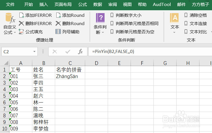The image size is (212, 133).
Task: Open the 条件判断 purple question-mark tool
Action: 100,24
